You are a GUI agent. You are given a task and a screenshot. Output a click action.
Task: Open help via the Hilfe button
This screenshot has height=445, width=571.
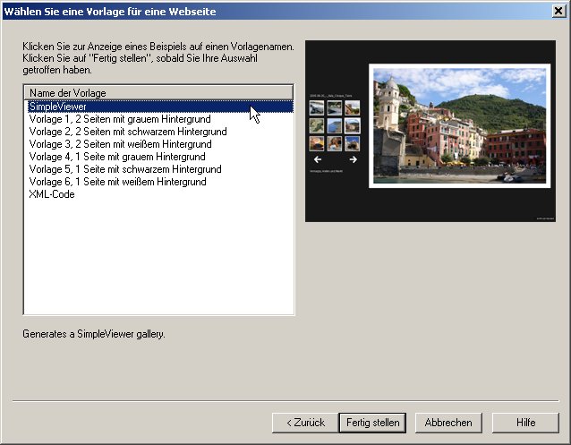[525, 422]
